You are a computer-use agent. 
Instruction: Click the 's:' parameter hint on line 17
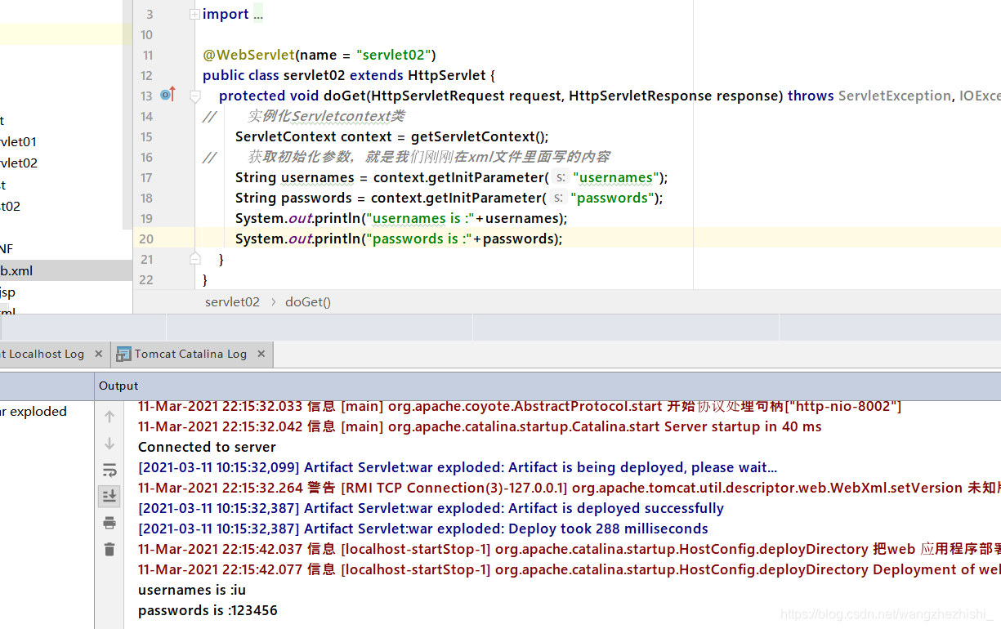[x=559, y=177]
